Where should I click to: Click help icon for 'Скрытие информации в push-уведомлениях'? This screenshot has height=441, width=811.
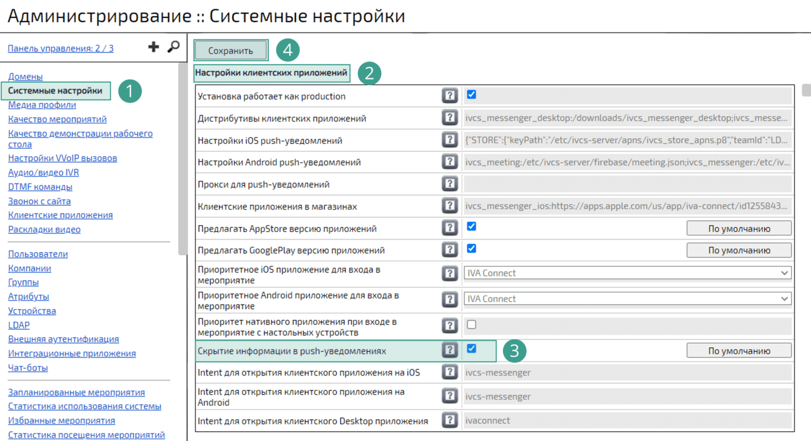point(450,350)
